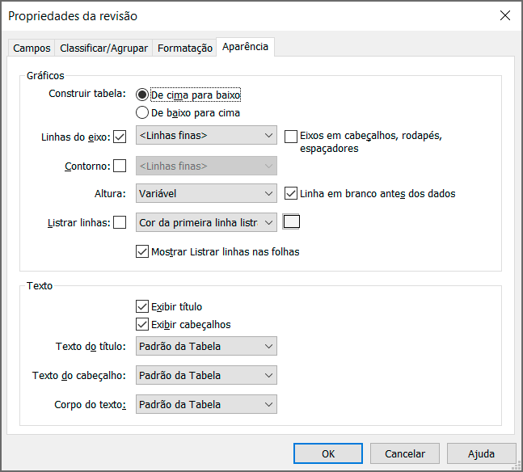Image resolution: width=523 pixels, height=472 pixels.
Task: Close the Propriedades da revisão dialog
Action: click(505, 15)
